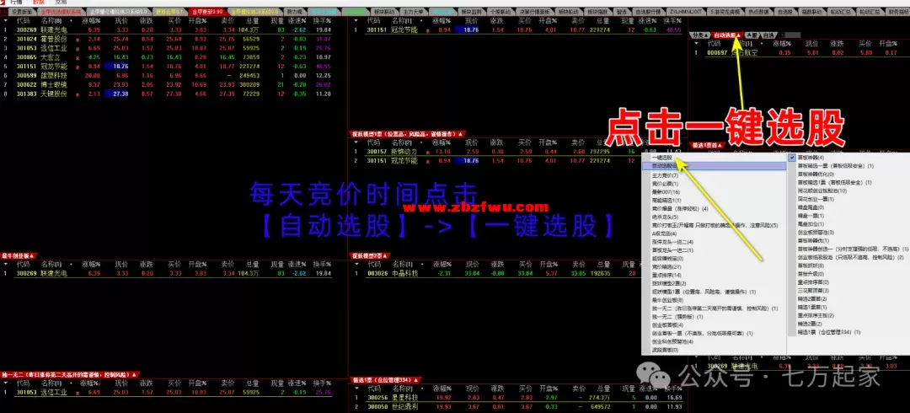This screenshot has width=910, height=413.
Task: Switch to the 自选股行情 tab
Action: tap(648, 11)
